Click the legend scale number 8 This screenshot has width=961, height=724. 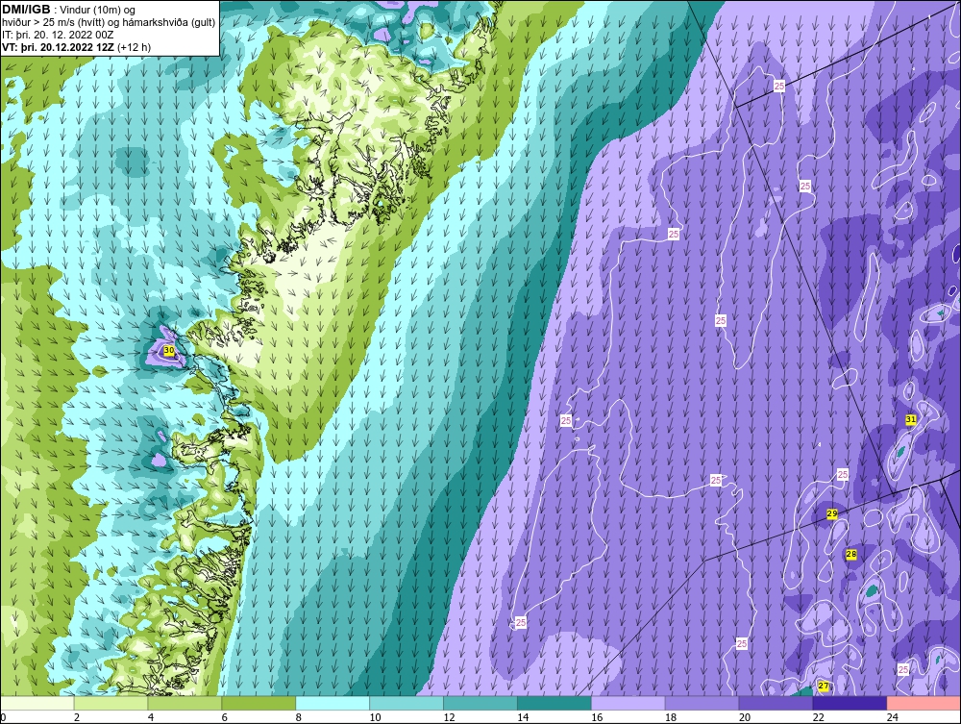point(299,717)
